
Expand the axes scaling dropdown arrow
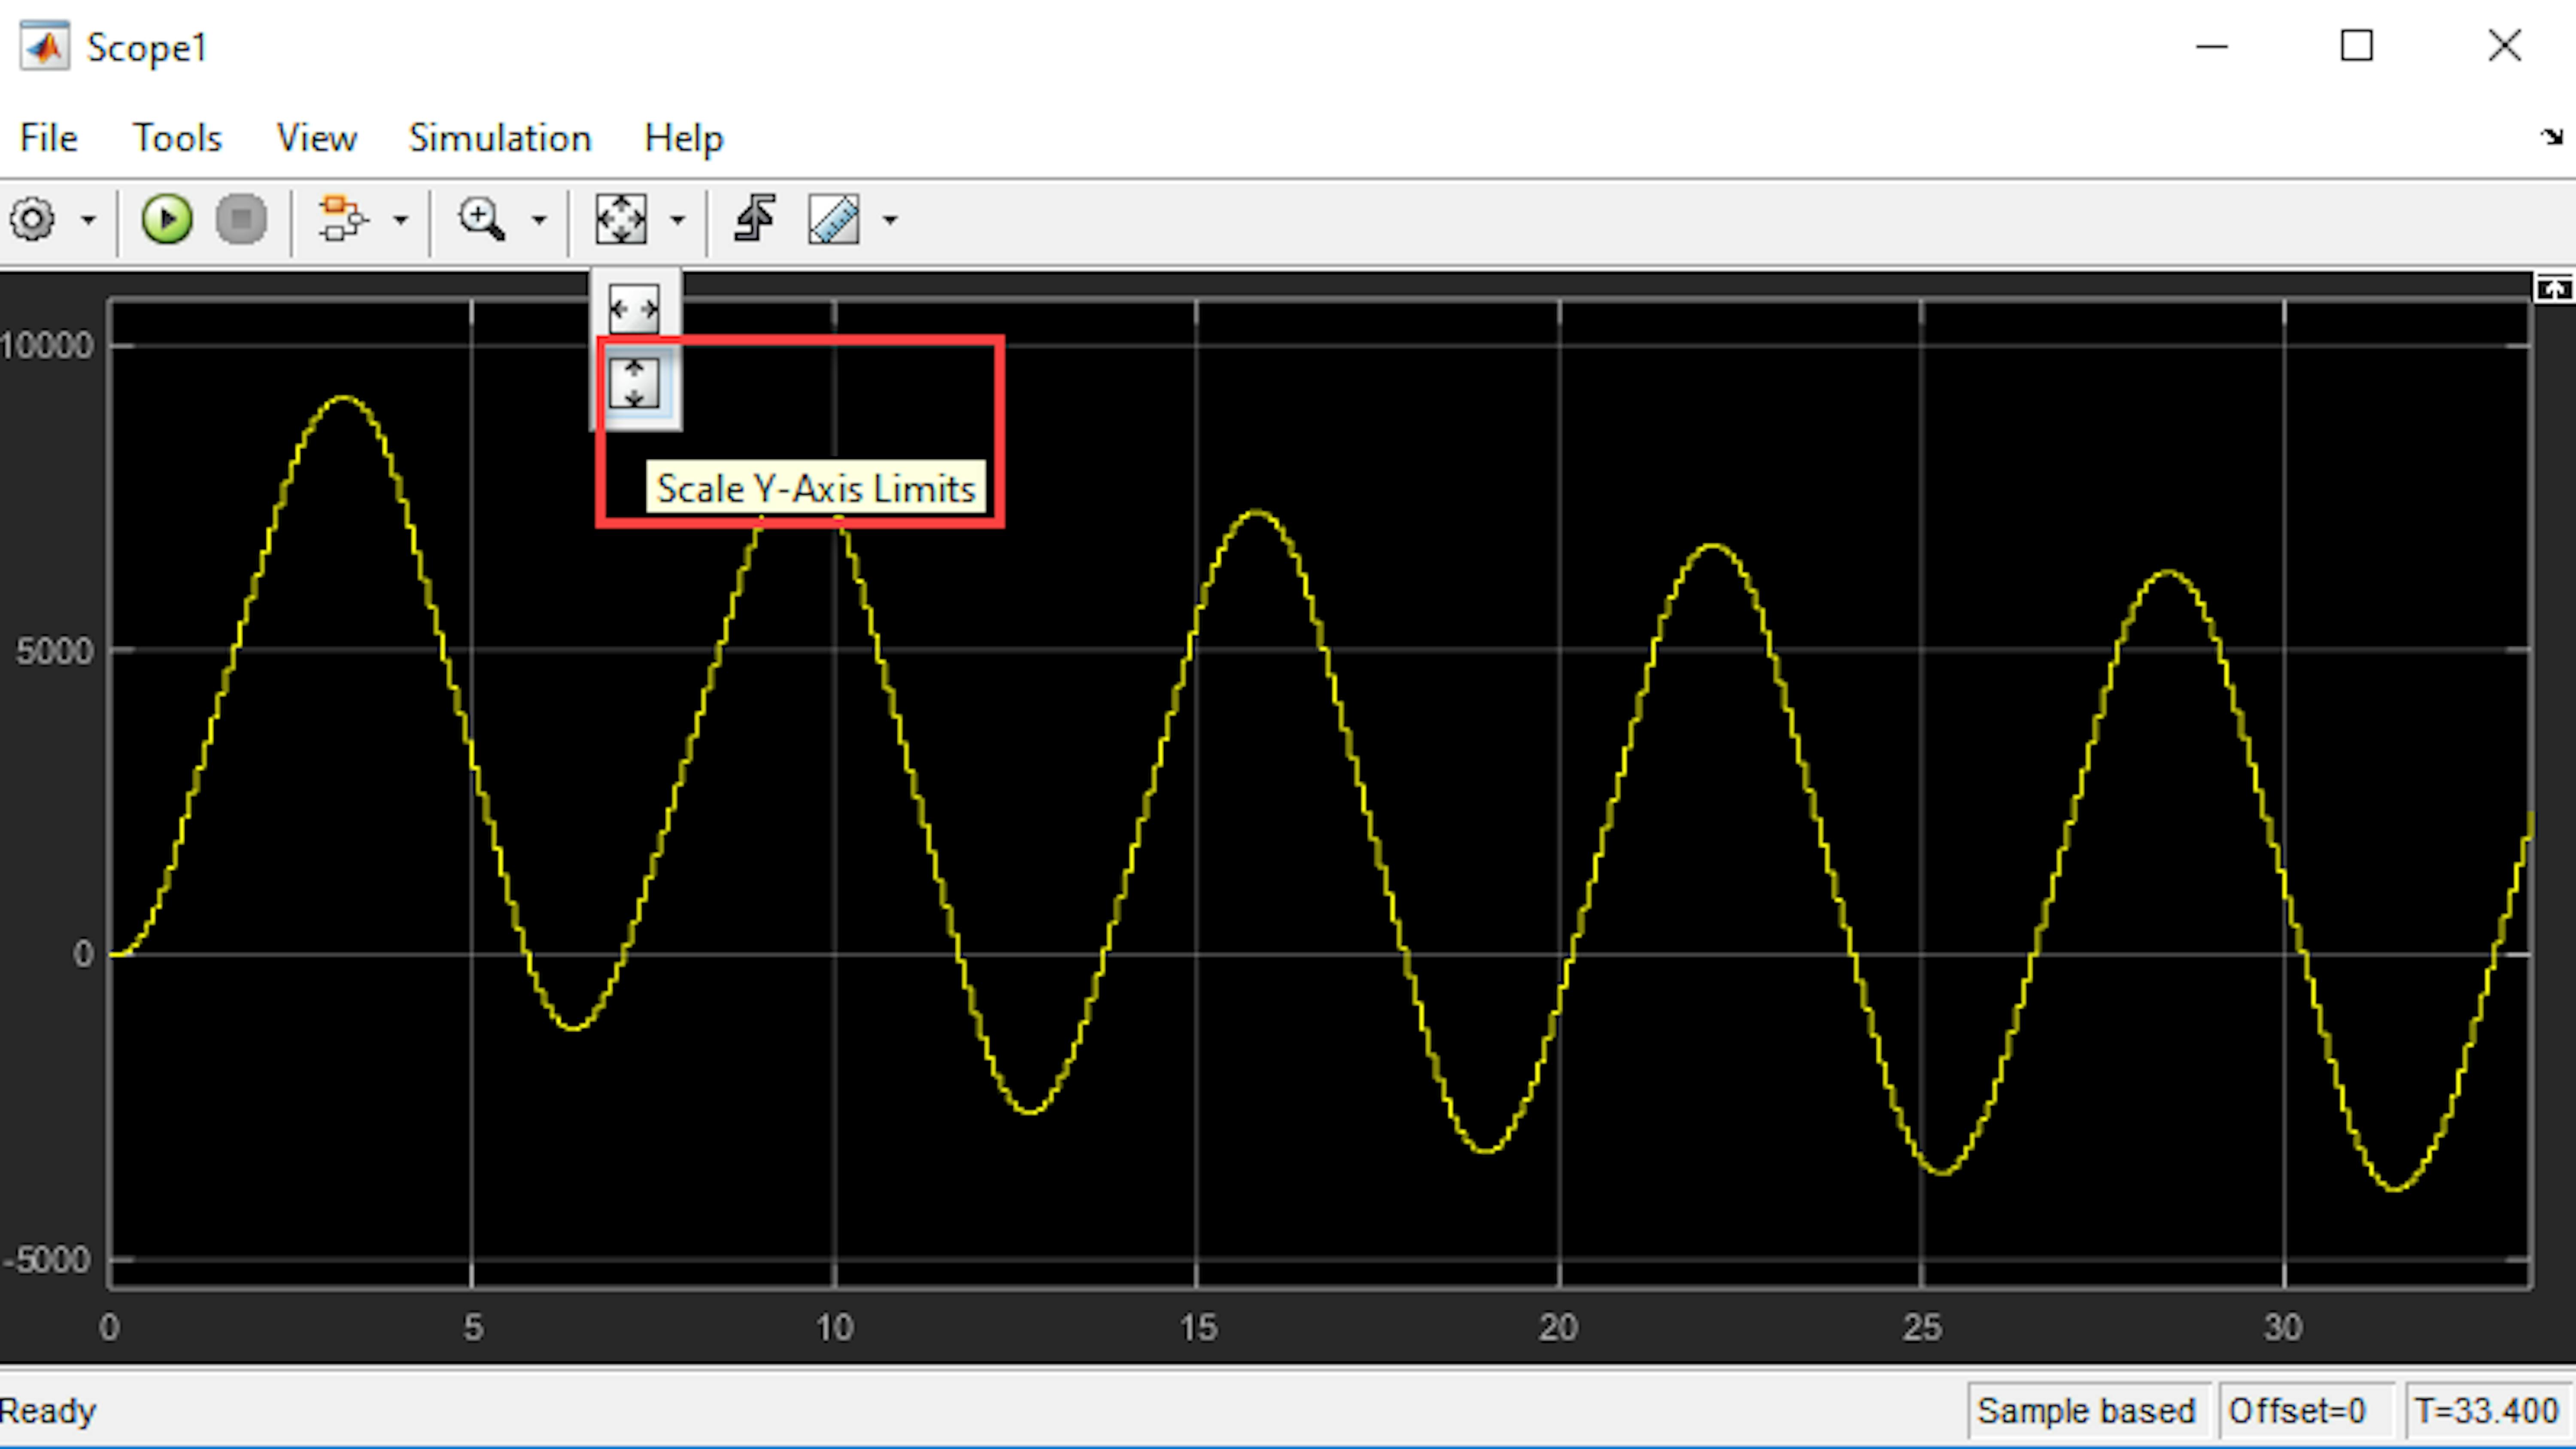[678, 219]
